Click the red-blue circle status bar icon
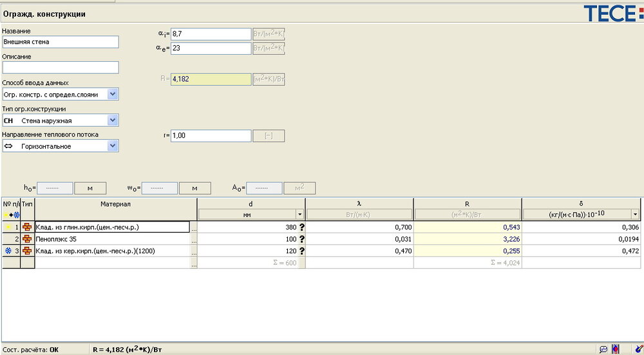The height and width of the screenshot is (355, 644). click(x=616, y=349)
